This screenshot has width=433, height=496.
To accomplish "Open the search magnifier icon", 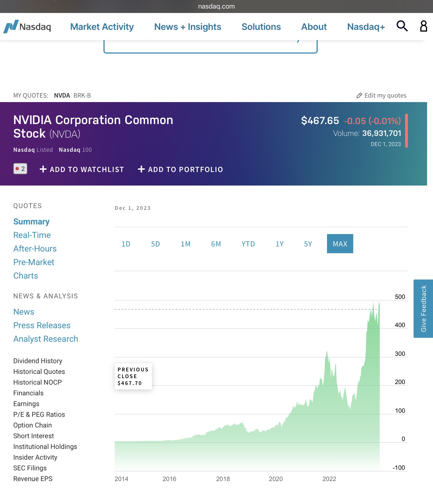I will [402, 26].
